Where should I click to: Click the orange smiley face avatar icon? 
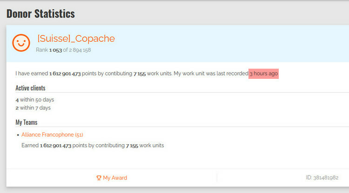(x=21, y=43)
